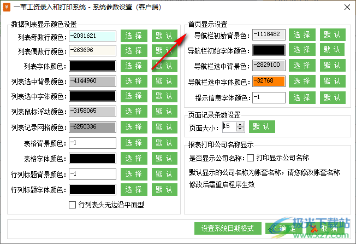Viewport: 356px width, 244px height.
Task: Click the 列表选中背景颜色 swatch -4144960
Action: point(93,81)
